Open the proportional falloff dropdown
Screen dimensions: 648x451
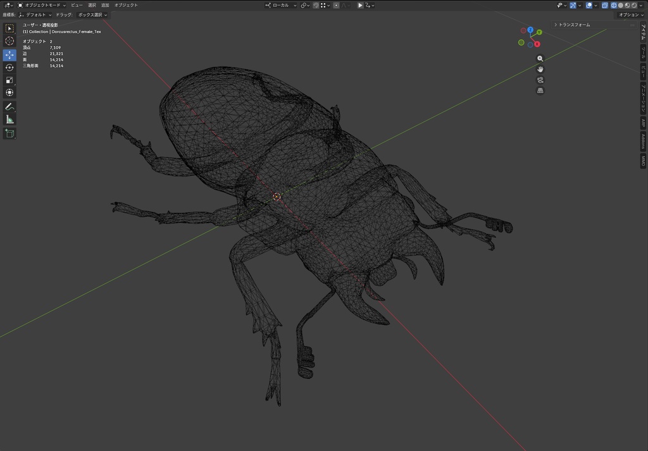pos(346,5)
